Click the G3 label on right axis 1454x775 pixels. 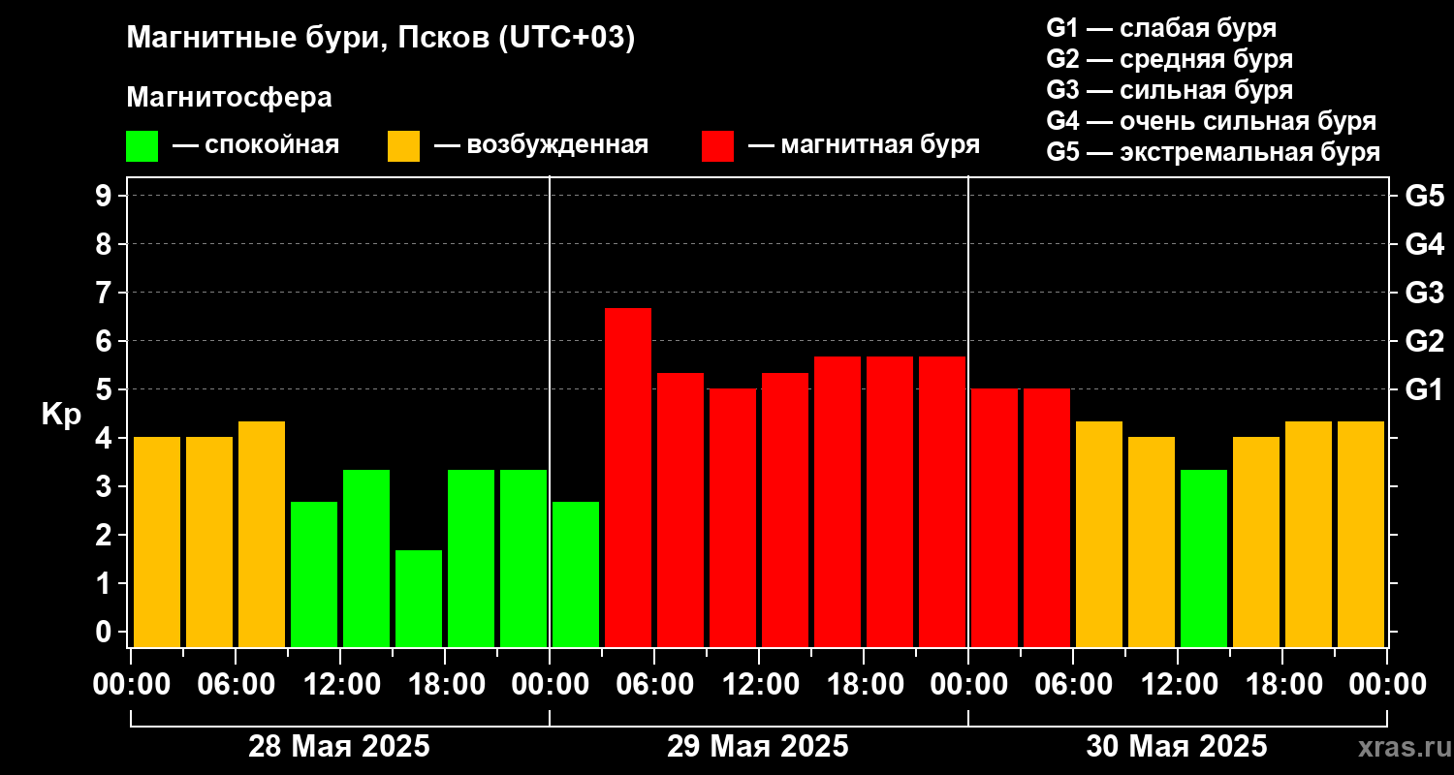[x=1424, y=293]
